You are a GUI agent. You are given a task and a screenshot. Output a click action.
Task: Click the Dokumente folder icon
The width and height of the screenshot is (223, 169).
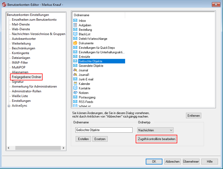coord(75,43)
